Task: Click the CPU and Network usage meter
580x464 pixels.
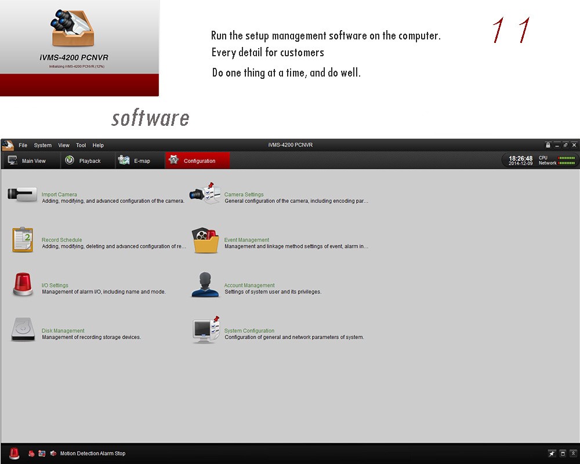Action: (x=557, y=161)
